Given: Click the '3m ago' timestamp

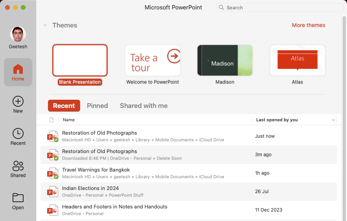Looking at the screenshot, I should [263, 155].
